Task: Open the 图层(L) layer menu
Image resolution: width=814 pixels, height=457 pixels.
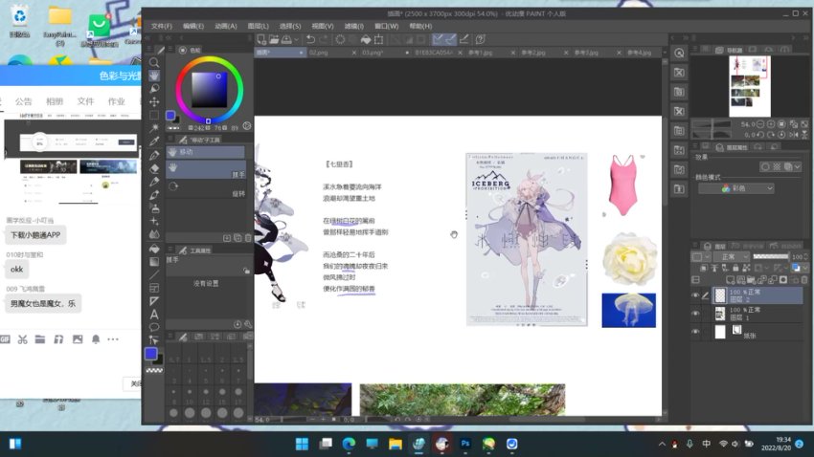Action: tap(259, 26)
